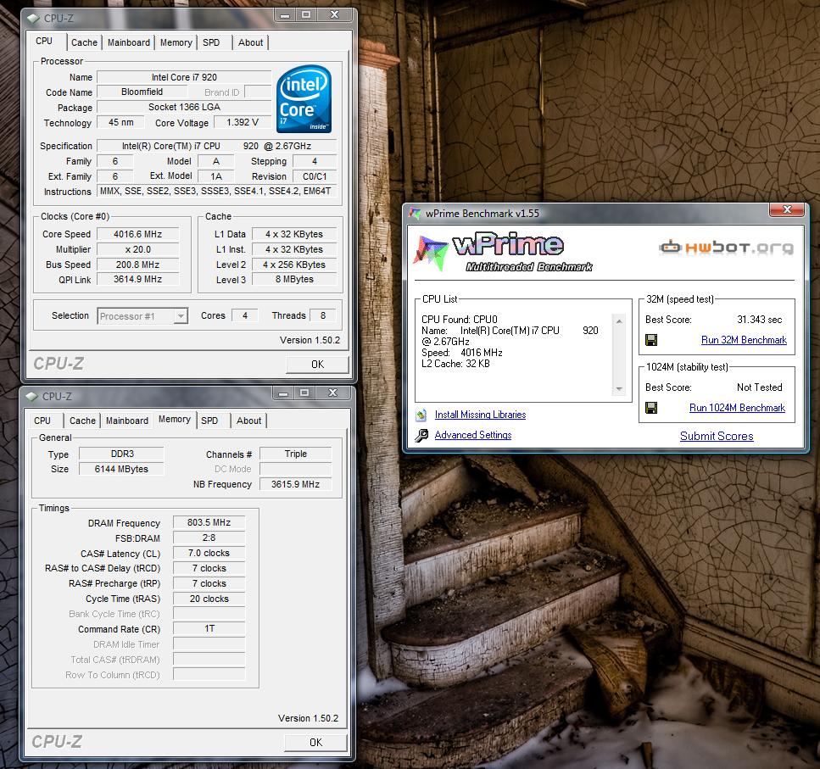Click the Core Speed value 4016.6 MHz
820x769 pixels.
coord(138,234)
